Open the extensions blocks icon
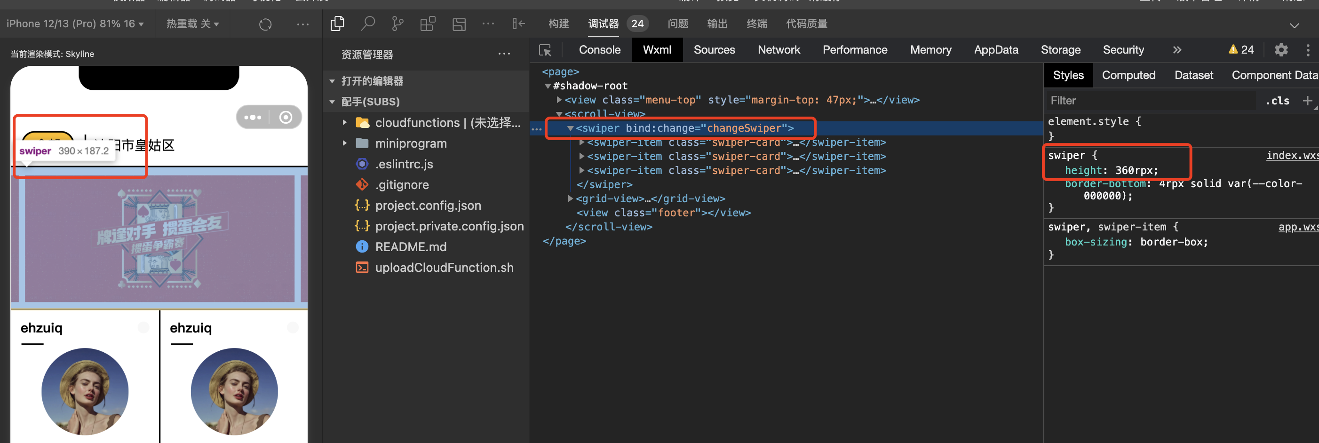Viewport: 1319px width, 443px height. (428, 24)
